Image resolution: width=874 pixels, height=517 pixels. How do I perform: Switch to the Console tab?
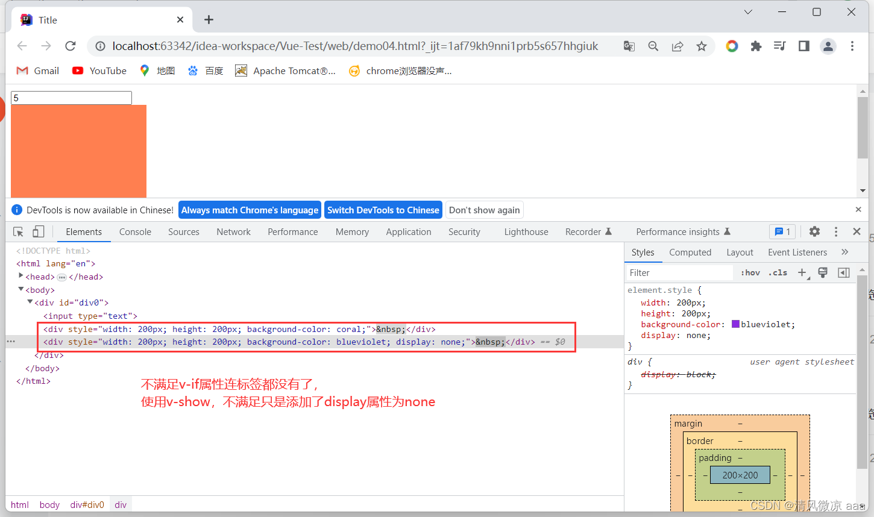(x=135, y=232)
